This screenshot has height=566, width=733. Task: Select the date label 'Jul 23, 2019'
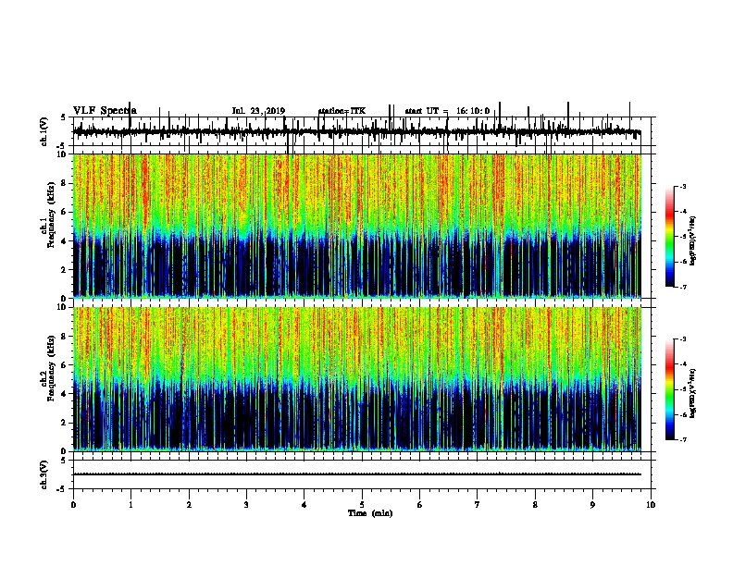(258, 111)
